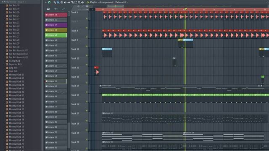Viewport: 269px width, 151px height.
Task: Mute Track 10 using its green dot
Action: pos(87,55)
